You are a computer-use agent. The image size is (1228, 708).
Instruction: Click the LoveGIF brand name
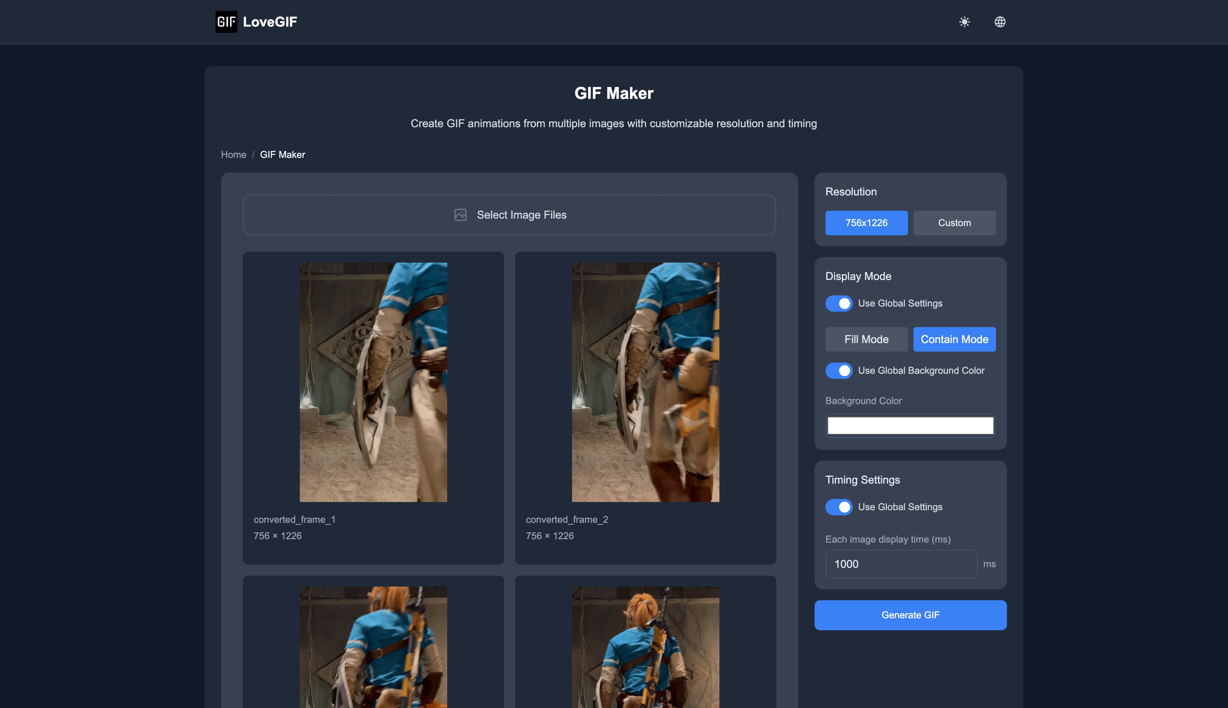click(270, 22)
